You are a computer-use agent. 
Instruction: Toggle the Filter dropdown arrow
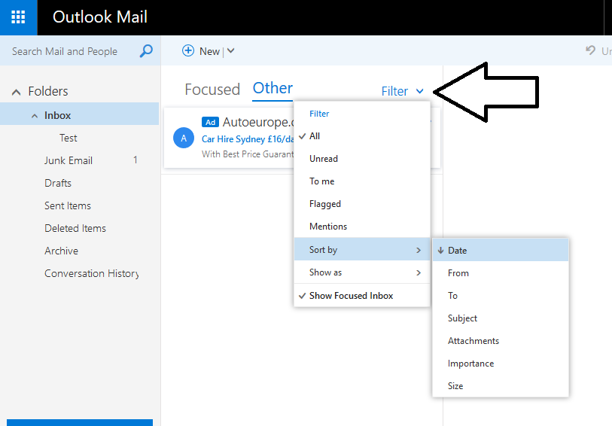pyautogui.click(x=419, y=91)
